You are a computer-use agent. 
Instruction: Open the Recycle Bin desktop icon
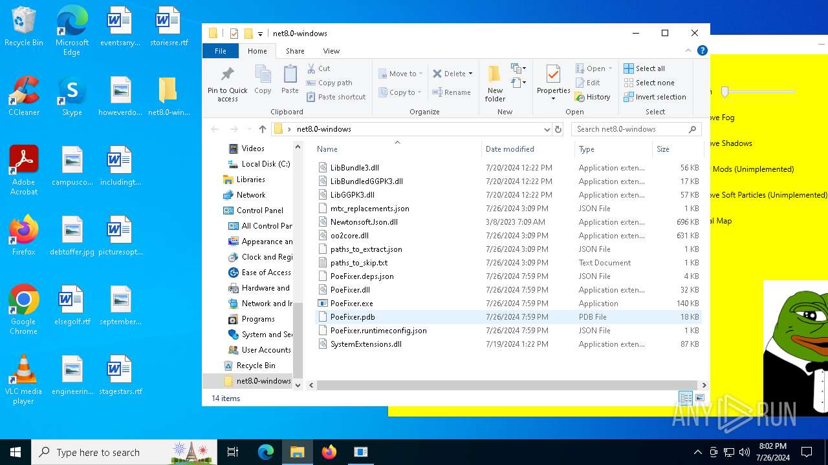point(23,26)
